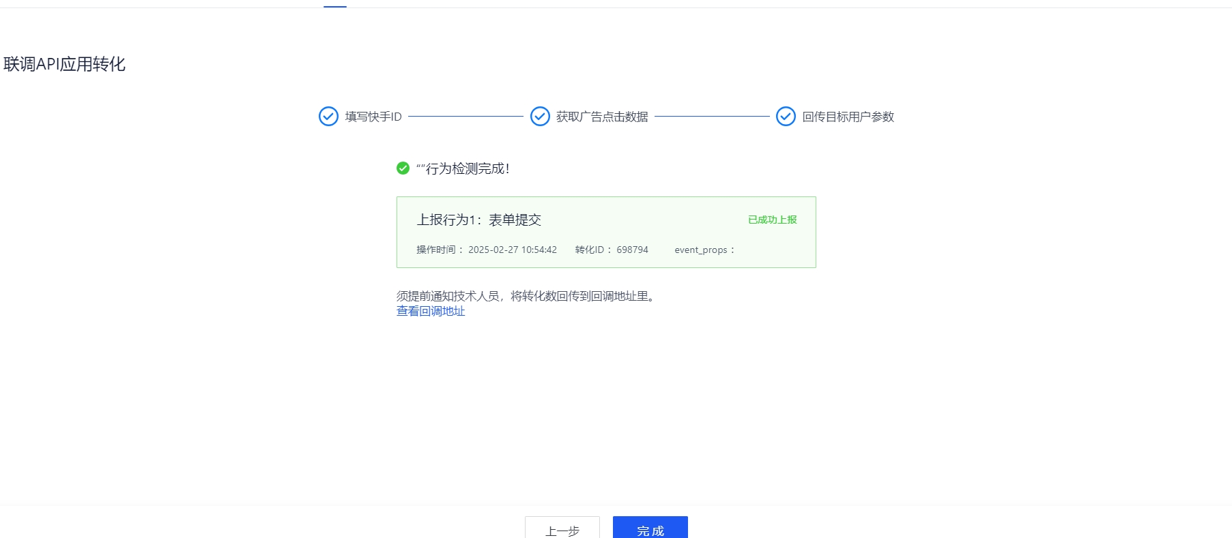Select the 填写快手ID step label
1232x538 pixels.
pos(373,117)
